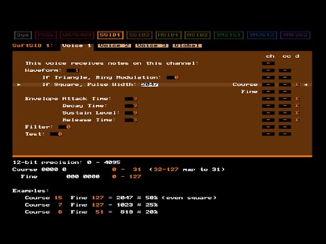Switch to the HSID1 tab
326x244 pixels.
(x=168, y=35)
